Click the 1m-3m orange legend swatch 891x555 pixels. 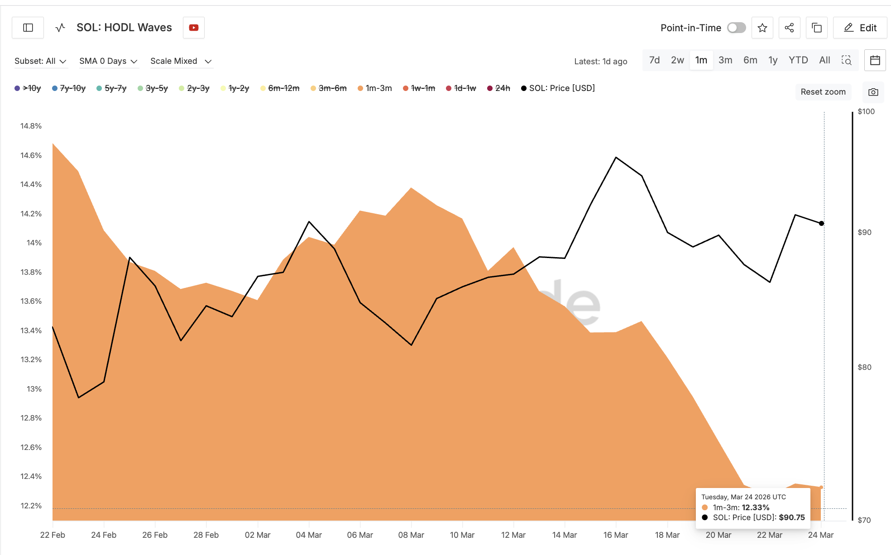click(360, 88)
